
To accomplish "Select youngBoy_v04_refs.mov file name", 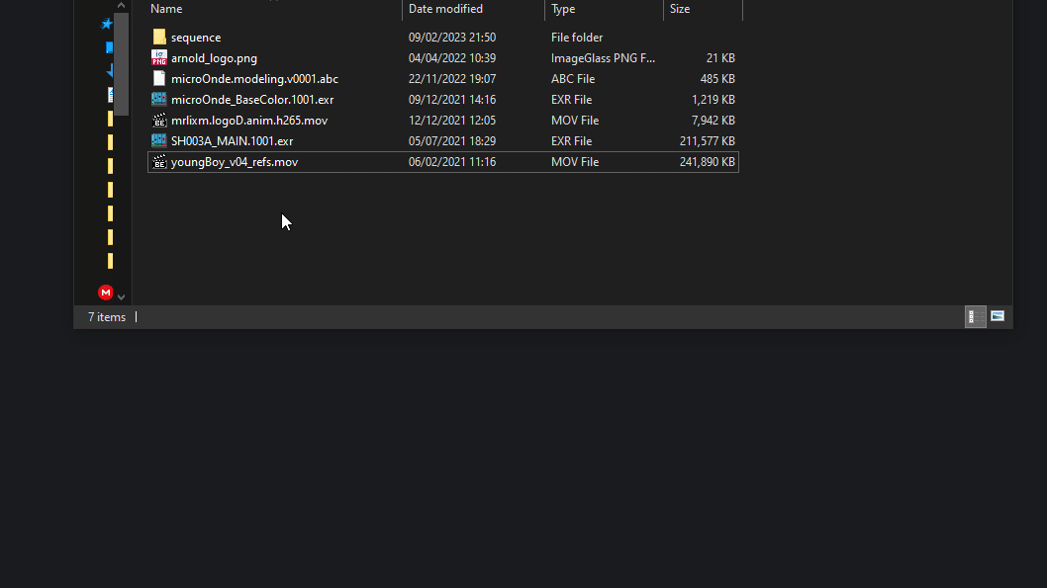I will 235,162.
